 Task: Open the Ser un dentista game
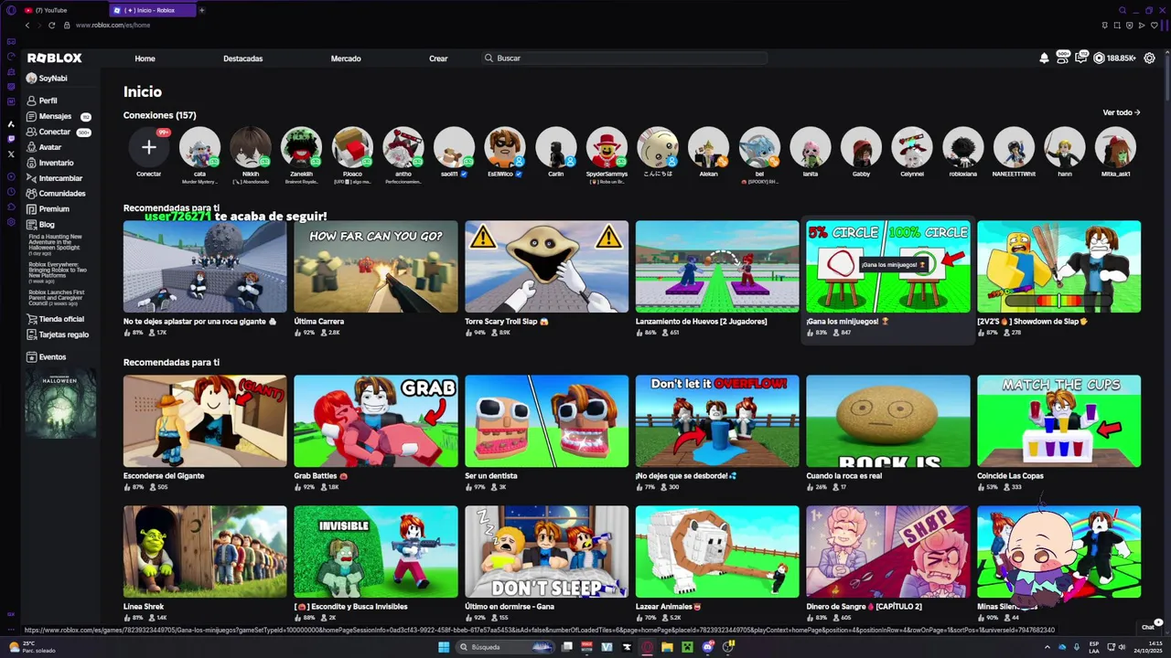coord(546,421)
